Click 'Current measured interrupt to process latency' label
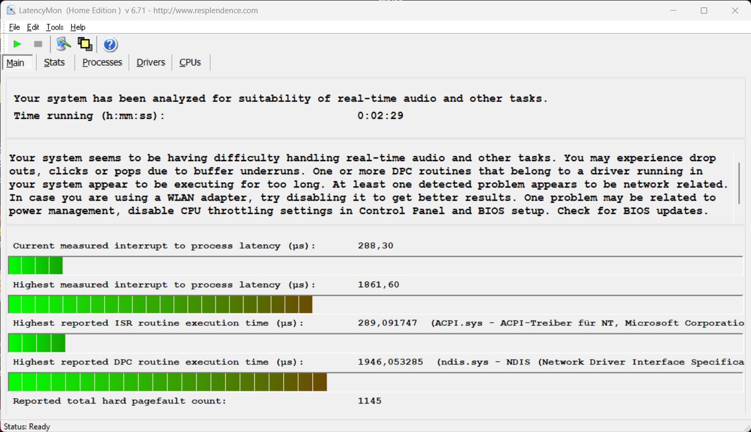 click(164, 246)
